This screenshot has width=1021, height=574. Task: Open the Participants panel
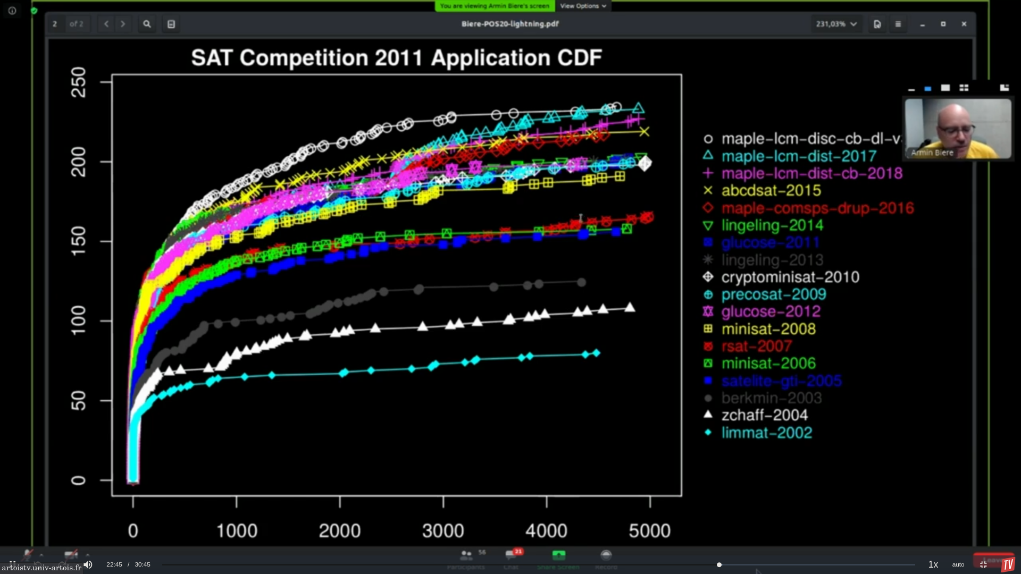point(466,556)
